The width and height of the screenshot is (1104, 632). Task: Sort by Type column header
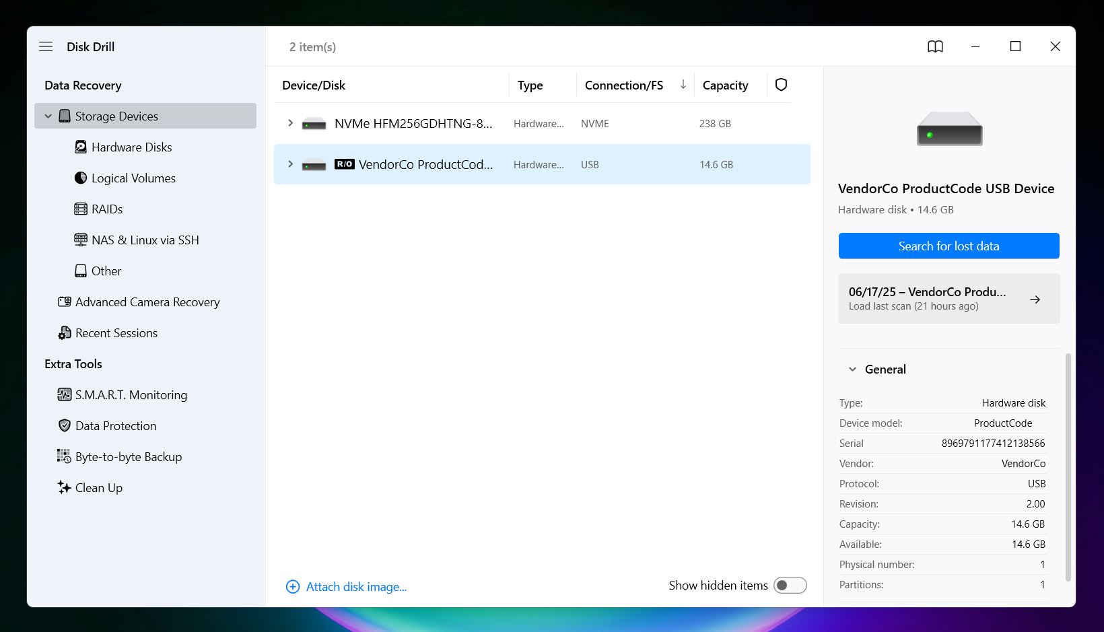(x=530, y=85)
